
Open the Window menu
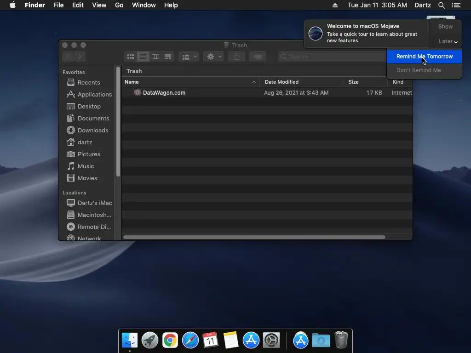point(144,5)
